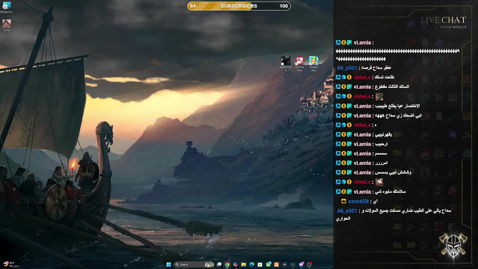Click chat message 'وشششش تبيي بسسس'
Screen dimensions: 478x269
click(393, 173)
